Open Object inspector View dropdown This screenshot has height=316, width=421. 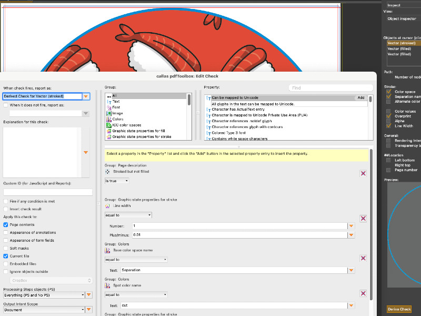404,18
